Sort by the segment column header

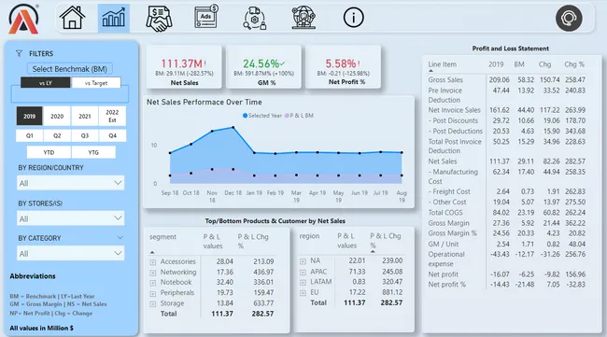point(162,237)
